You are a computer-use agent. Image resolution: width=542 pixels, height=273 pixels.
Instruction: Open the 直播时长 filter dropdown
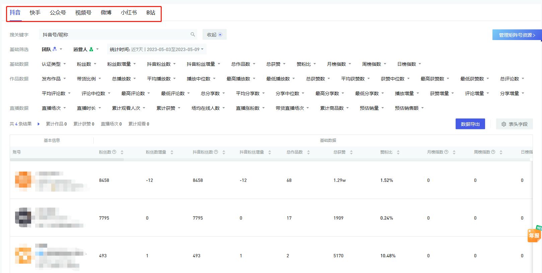pyautogui.click(x=89, y=108)
